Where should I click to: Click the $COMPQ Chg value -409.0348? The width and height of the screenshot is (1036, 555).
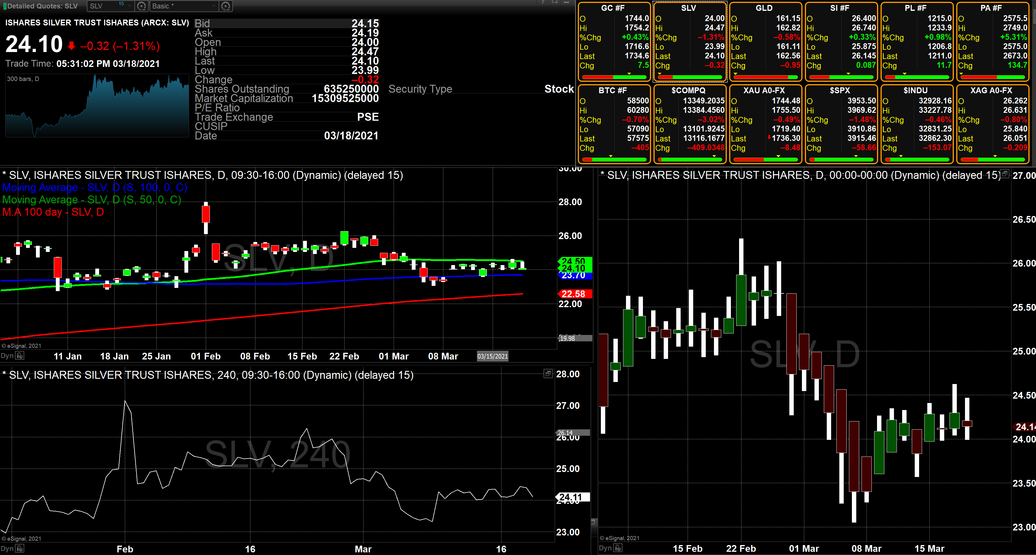pyautogui.click(x=705, y=148)
